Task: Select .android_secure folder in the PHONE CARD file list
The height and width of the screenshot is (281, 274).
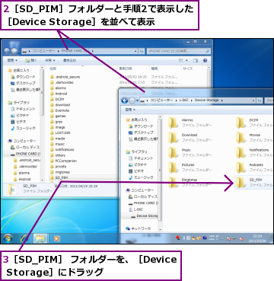Action: 65,77
